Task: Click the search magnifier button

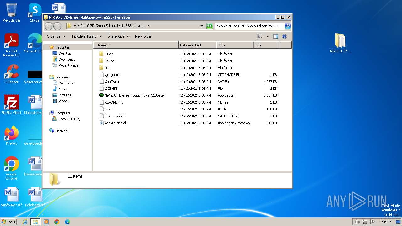Action: (x=287, y=26)
